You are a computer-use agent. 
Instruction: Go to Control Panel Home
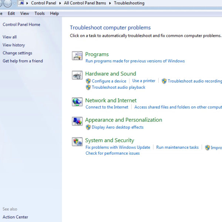tap(21, 24)
